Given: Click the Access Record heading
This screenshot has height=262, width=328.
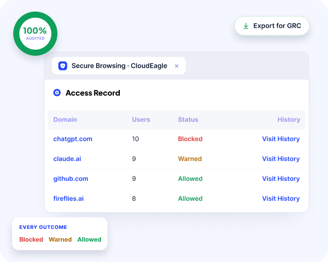Looking at the screenshot, I should [x=93, y=93].
